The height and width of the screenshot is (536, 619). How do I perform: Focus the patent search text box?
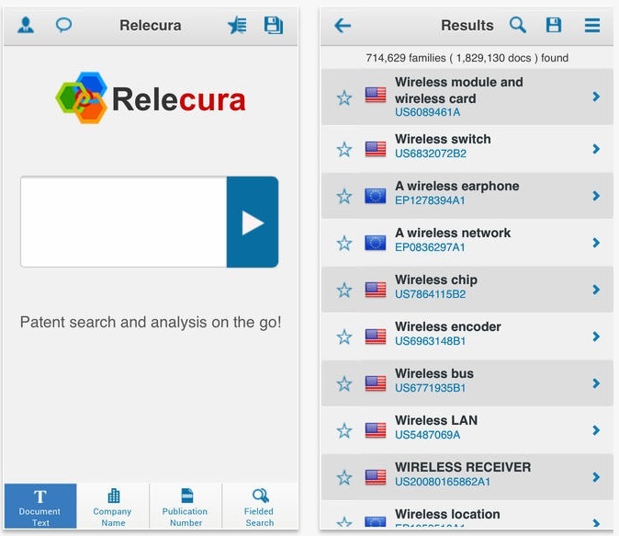tap(124, 222)
